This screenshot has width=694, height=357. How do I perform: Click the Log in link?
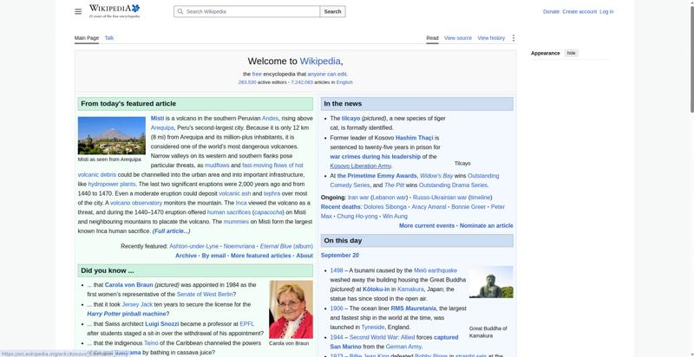click(x=606, y=11)
